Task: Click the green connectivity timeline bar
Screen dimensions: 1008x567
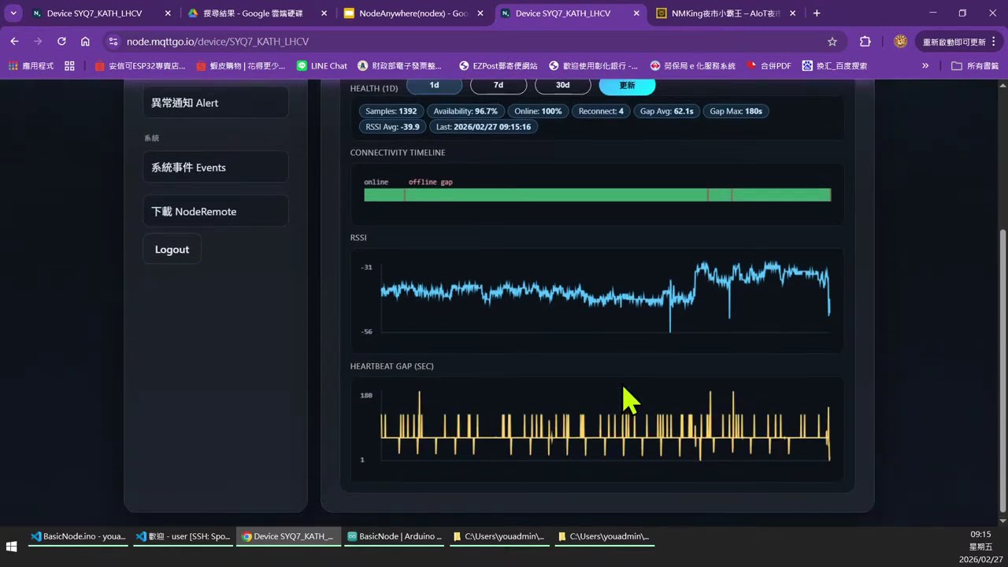Action: coord(597,195)
